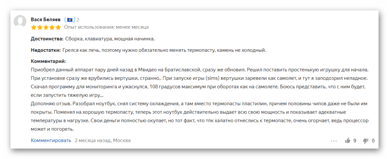This screenshot has height=159, width=389.
Task: Select the first yellow rating star
Action: click(x=34, y=27)
